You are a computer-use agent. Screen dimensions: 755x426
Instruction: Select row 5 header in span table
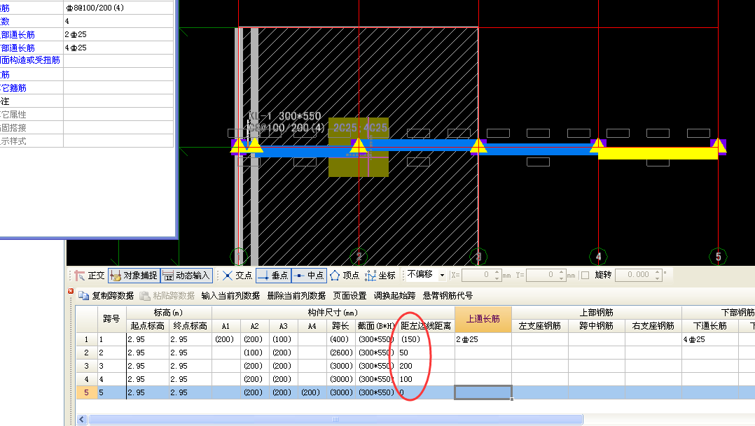coord(87,392)
